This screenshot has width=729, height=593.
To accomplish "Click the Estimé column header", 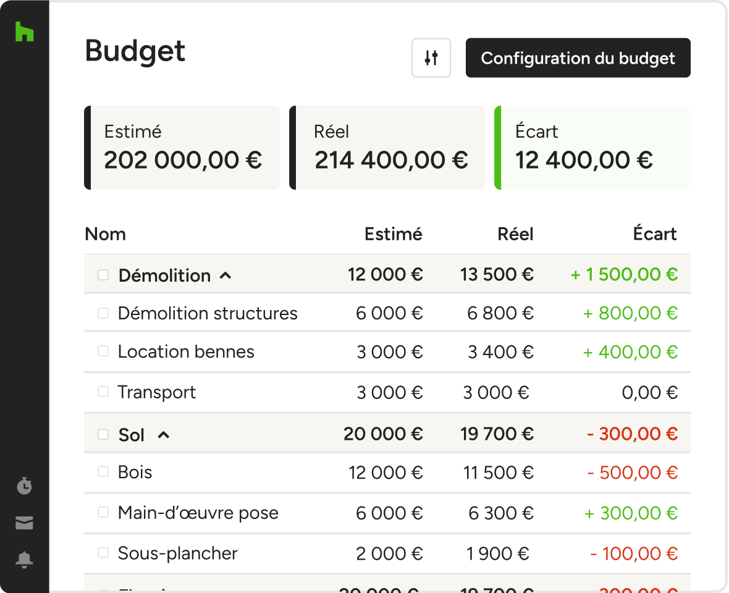I will (393, 234).
